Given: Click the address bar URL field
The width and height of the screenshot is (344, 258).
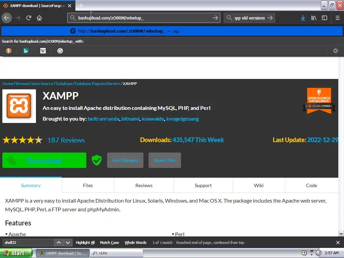Looking at the screenshot, I should tap(144, 18).
